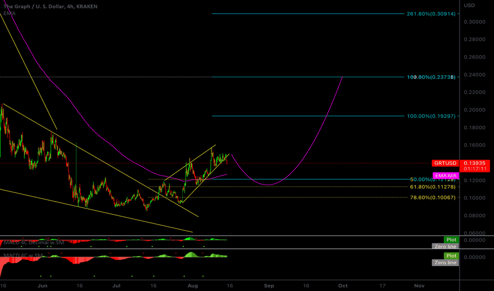Click the USD currency label on price axis
The height and width of the screenshot is (291, 494).
point(469,5)
